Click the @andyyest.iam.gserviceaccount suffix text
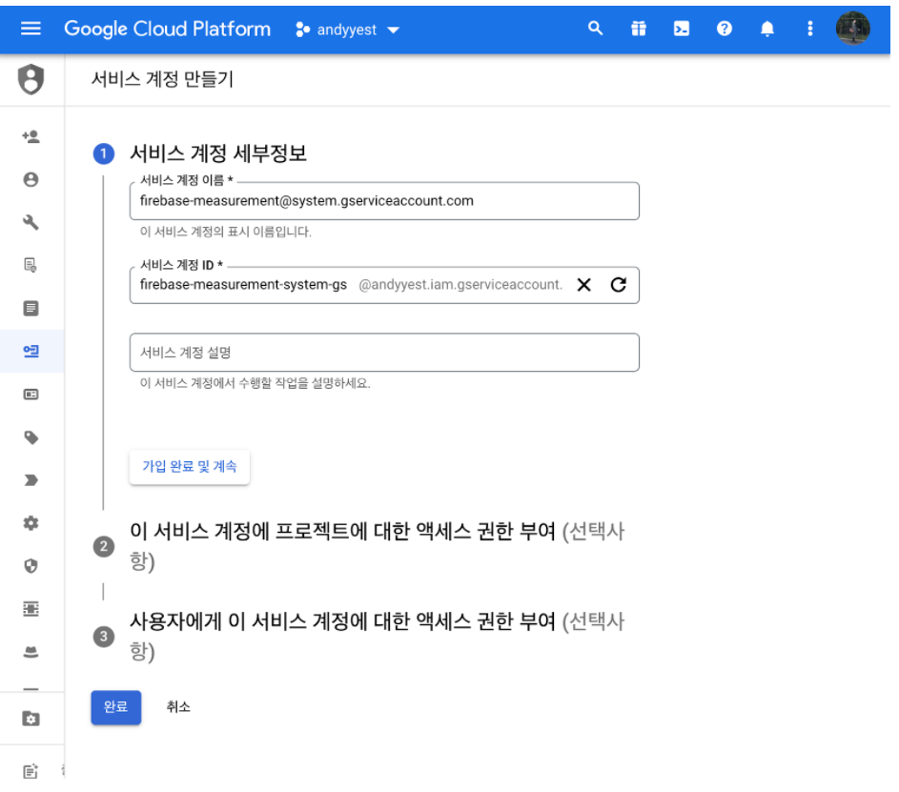 [x=460, y=285]
